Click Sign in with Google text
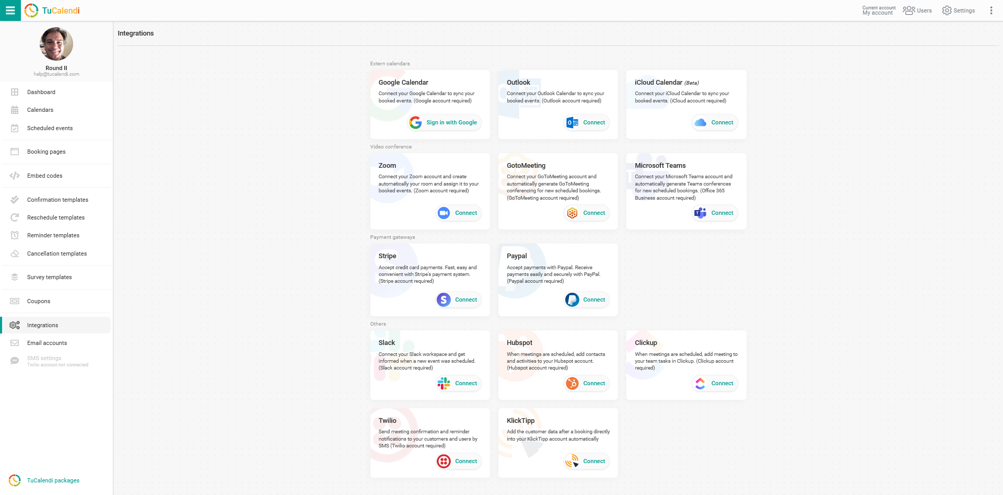This screenshot has width=1003, height=495. pyautogui.click(x=451, y=122)
